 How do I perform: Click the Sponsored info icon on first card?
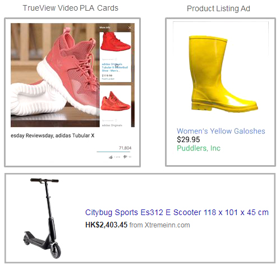coord(116,59)
